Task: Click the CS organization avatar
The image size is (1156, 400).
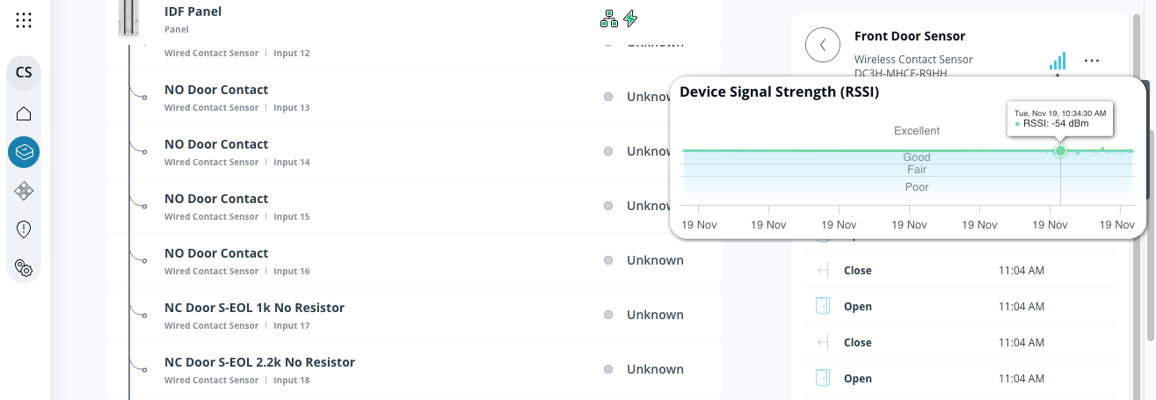Action: coord(24,72)
